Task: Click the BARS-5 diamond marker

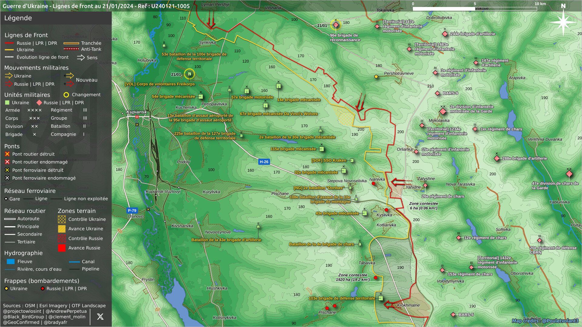Action: pos(453,315)
